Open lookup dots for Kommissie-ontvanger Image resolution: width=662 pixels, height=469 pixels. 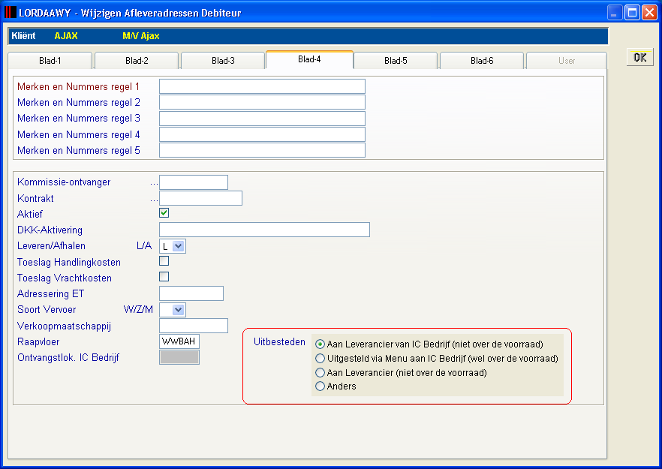154,183
